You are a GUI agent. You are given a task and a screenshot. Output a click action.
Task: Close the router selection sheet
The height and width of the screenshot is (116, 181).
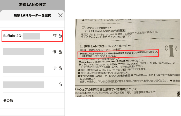point(60,15)
